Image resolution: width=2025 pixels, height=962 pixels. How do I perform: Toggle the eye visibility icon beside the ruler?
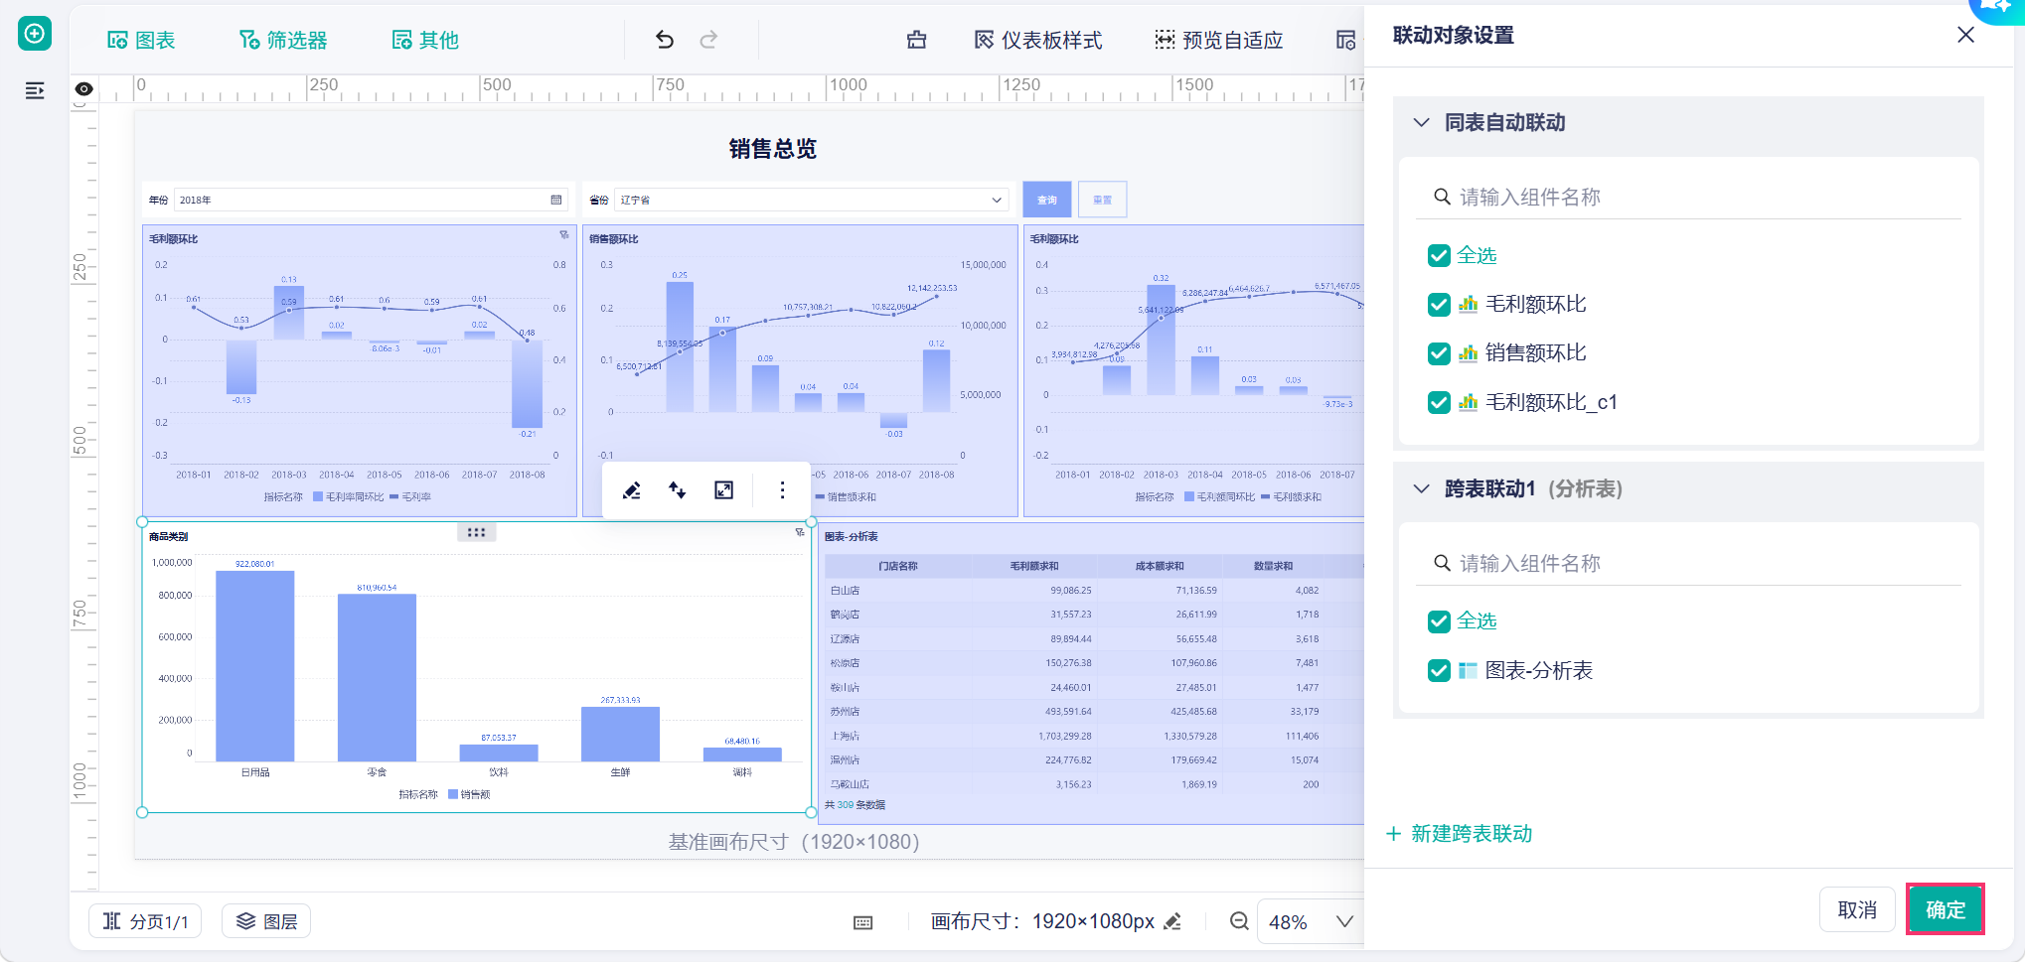click(x=84, y=89)
